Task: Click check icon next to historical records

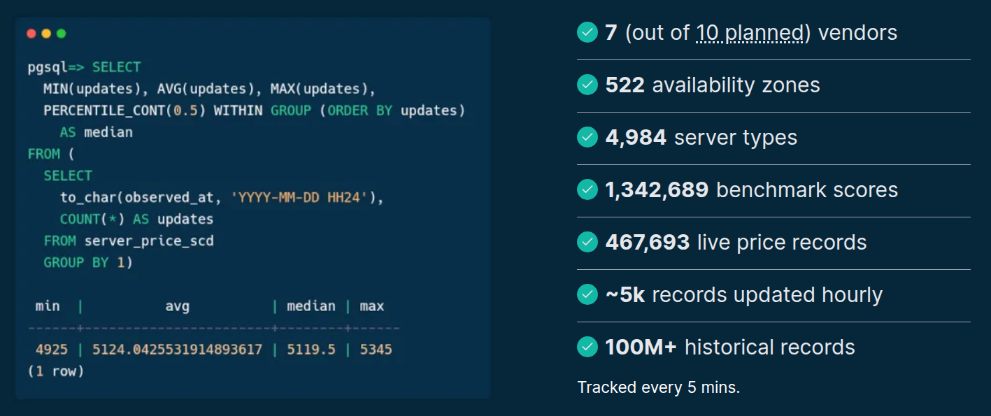Action: (587, 347)
